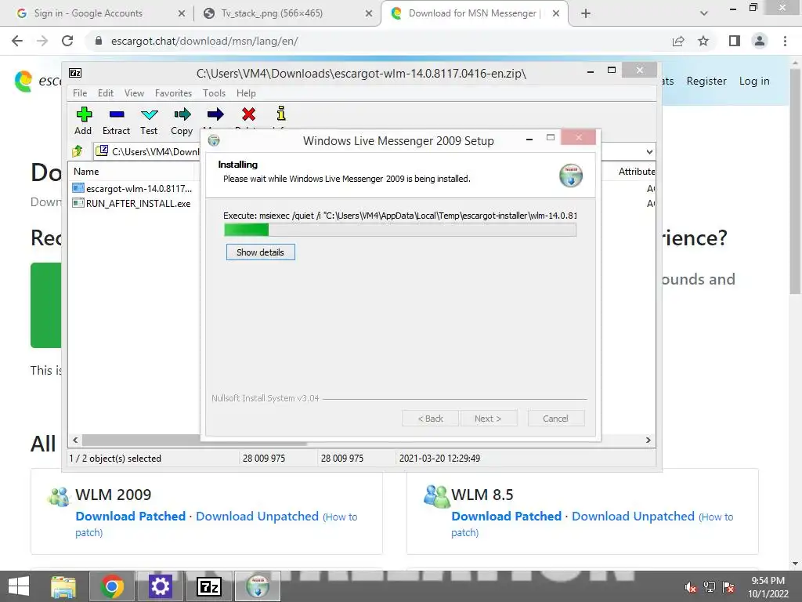Image resolution: width=802 pixels, height=602 pixels.
Task: Run the Test tool in 7-Zip
Action: point(150,114)
